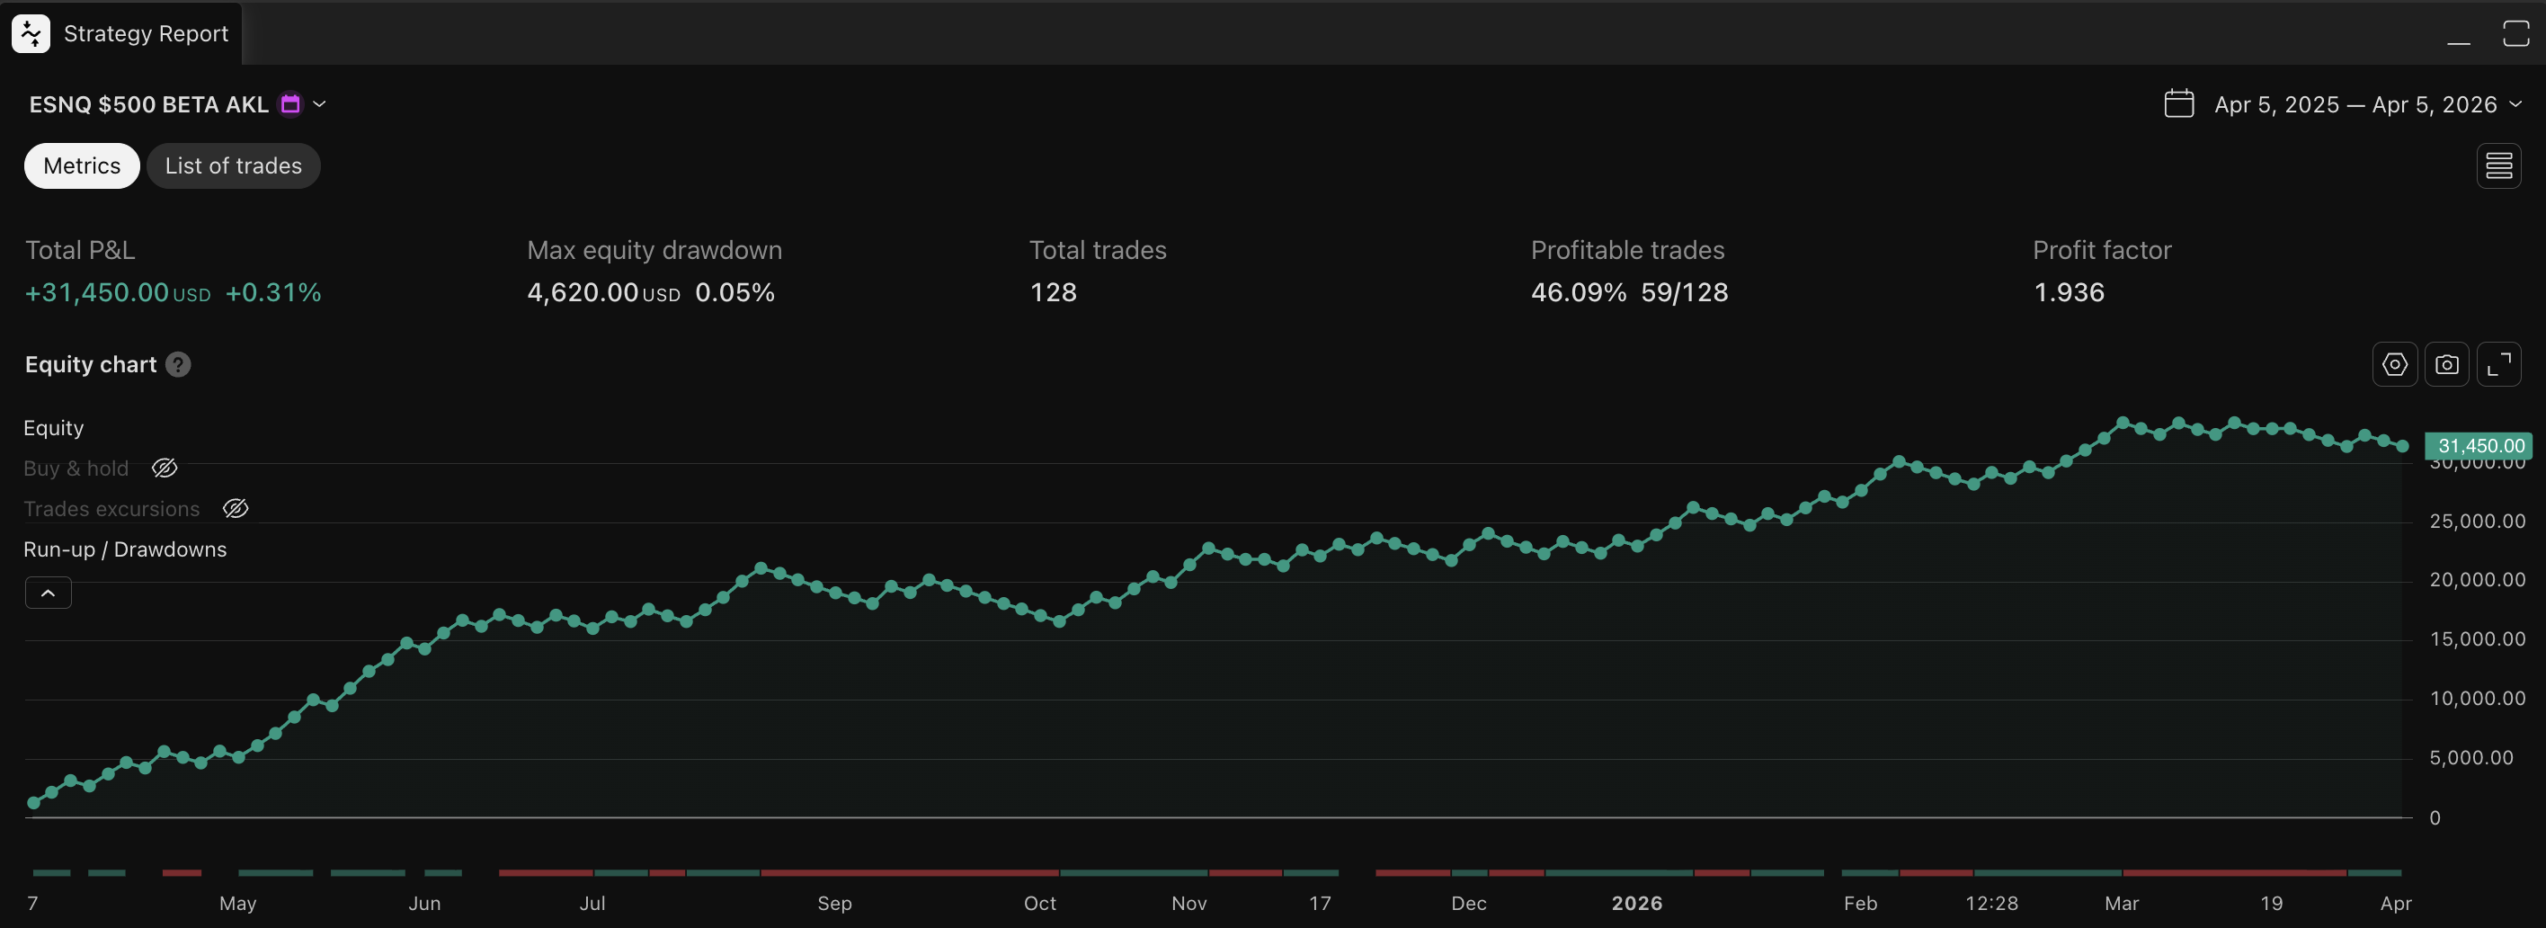The height and width of the screenshot is (928, 2546).
Task: Take a snapshot with the camera icon
Action: pos(2446,365)
